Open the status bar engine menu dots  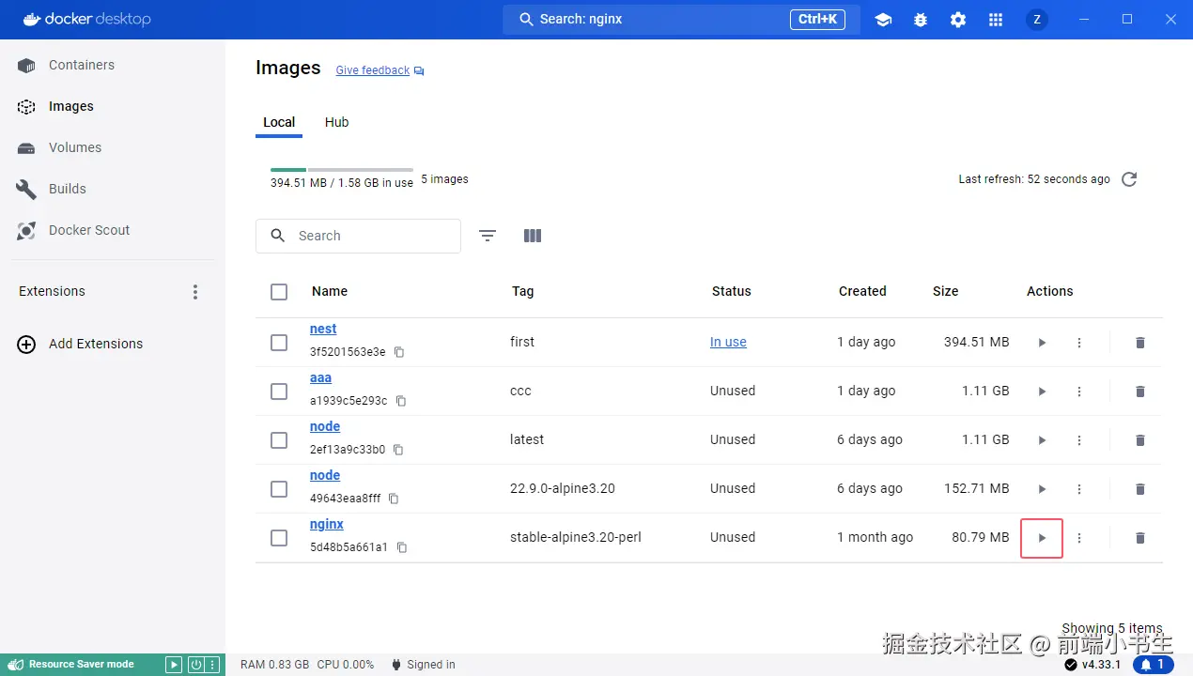point(213,665)
